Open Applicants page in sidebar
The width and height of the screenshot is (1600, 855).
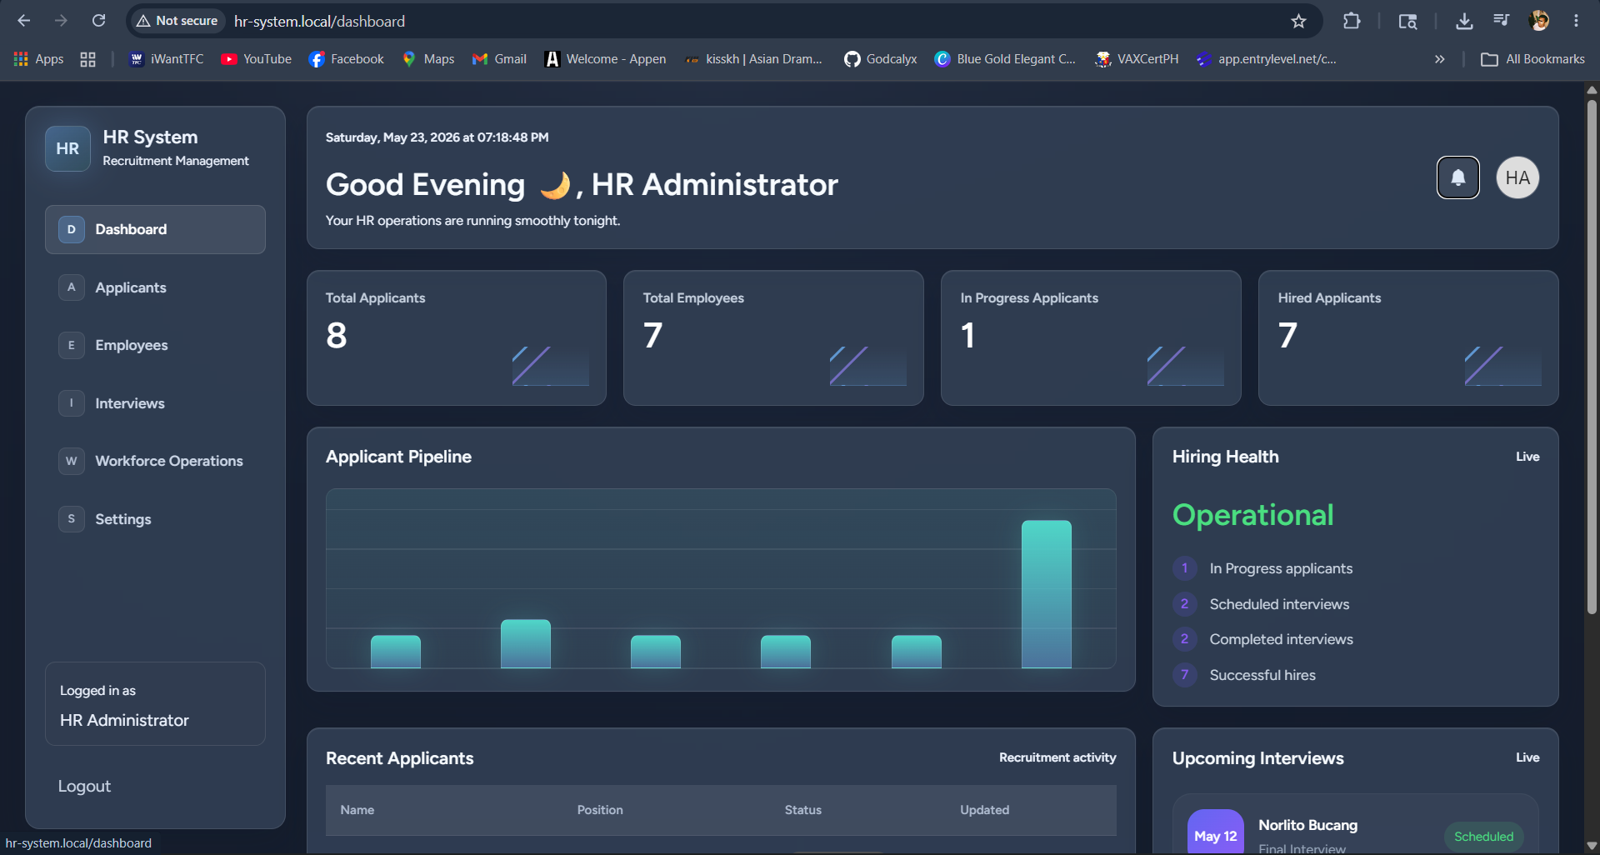point(155,287)
